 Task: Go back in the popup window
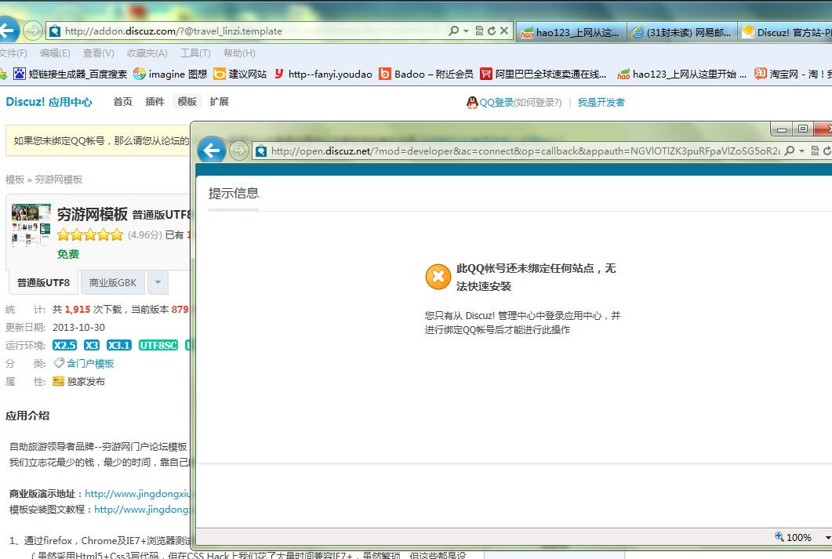211,151
